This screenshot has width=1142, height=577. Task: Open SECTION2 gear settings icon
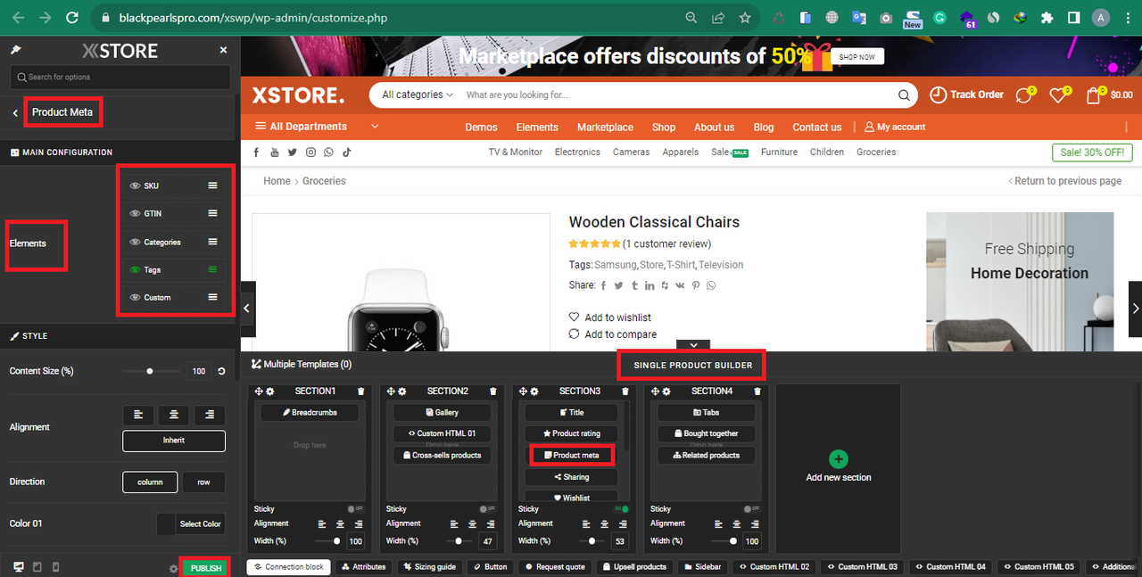(402, 392)
